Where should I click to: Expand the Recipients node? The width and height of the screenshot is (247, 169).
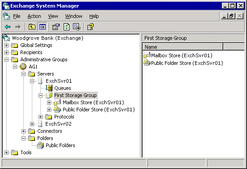[6, 52]
